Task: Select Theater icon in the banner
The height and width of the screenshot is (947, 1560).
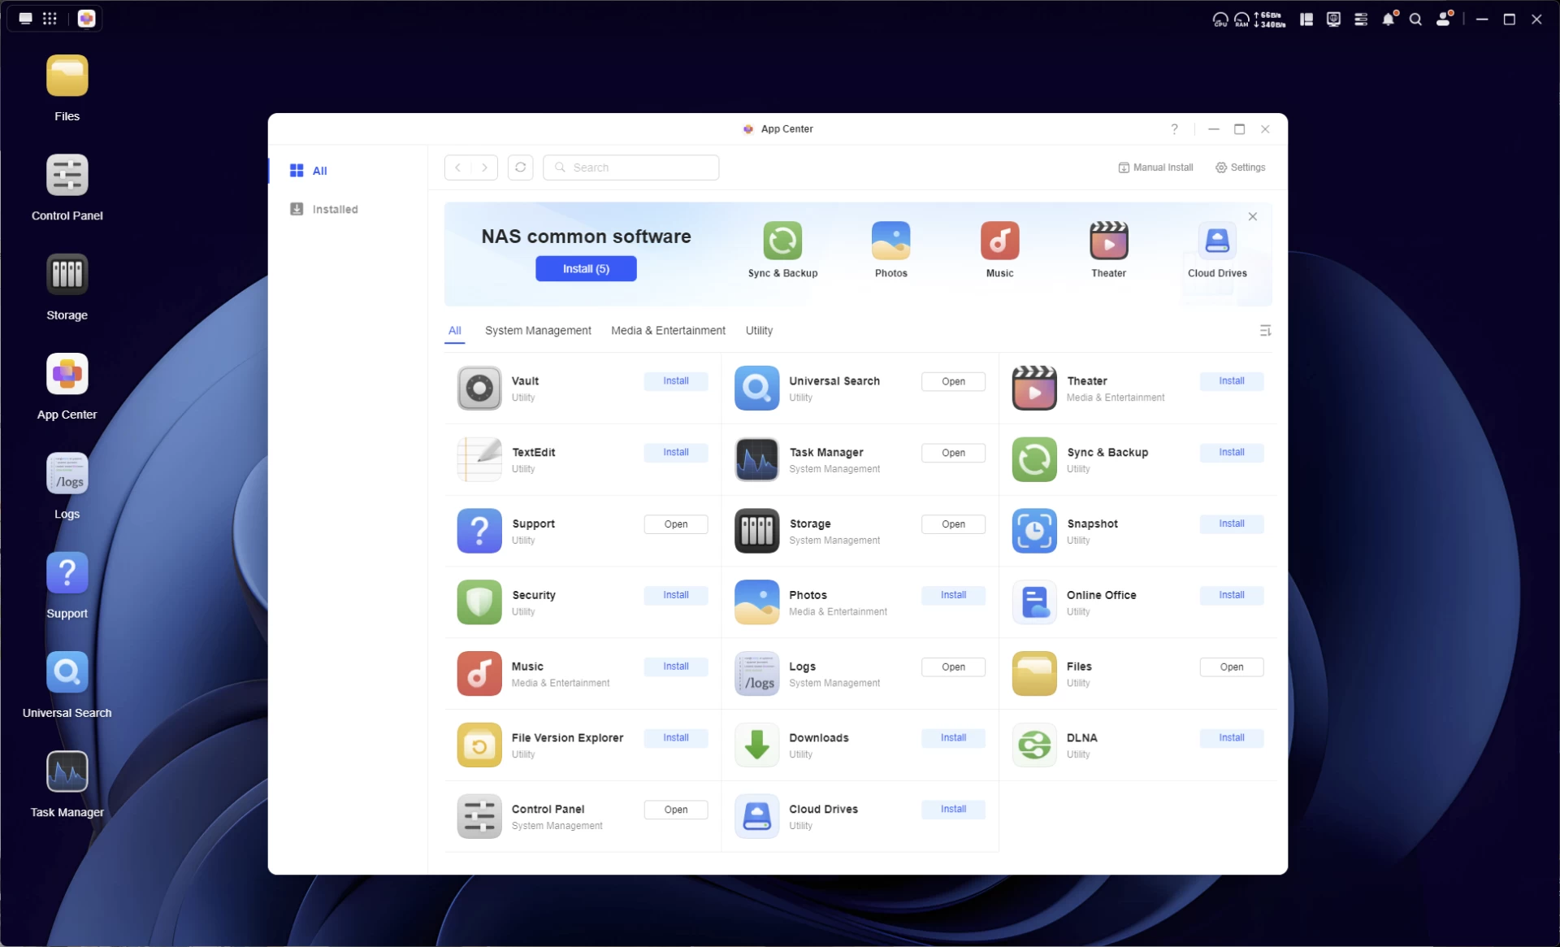Action: 1108,241
